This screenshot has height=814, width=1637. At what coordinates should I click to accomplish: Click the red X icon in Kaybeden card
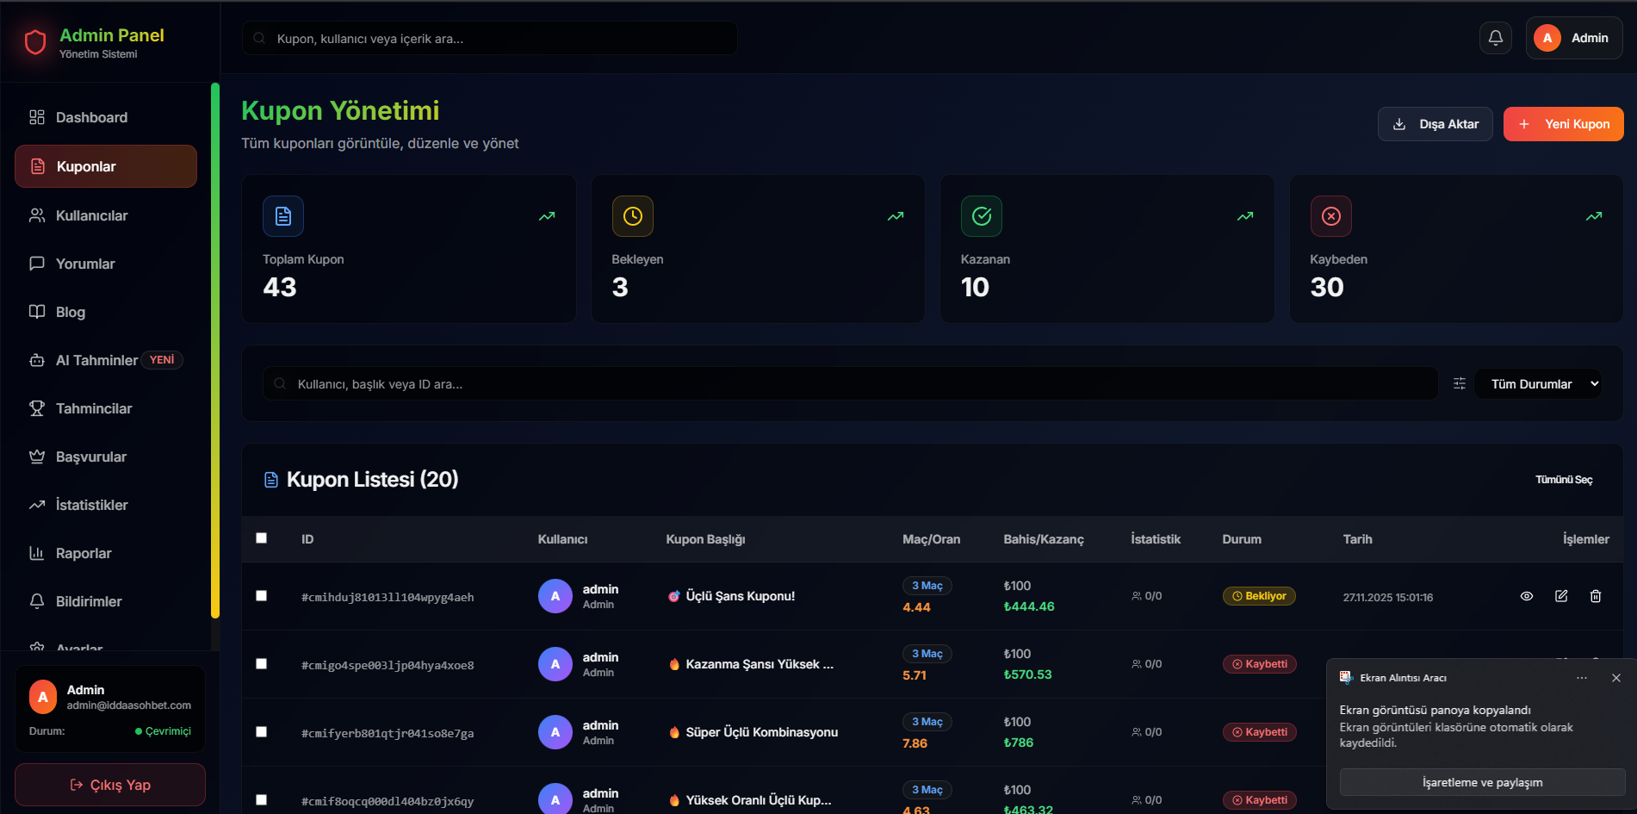pos(1330,216)
